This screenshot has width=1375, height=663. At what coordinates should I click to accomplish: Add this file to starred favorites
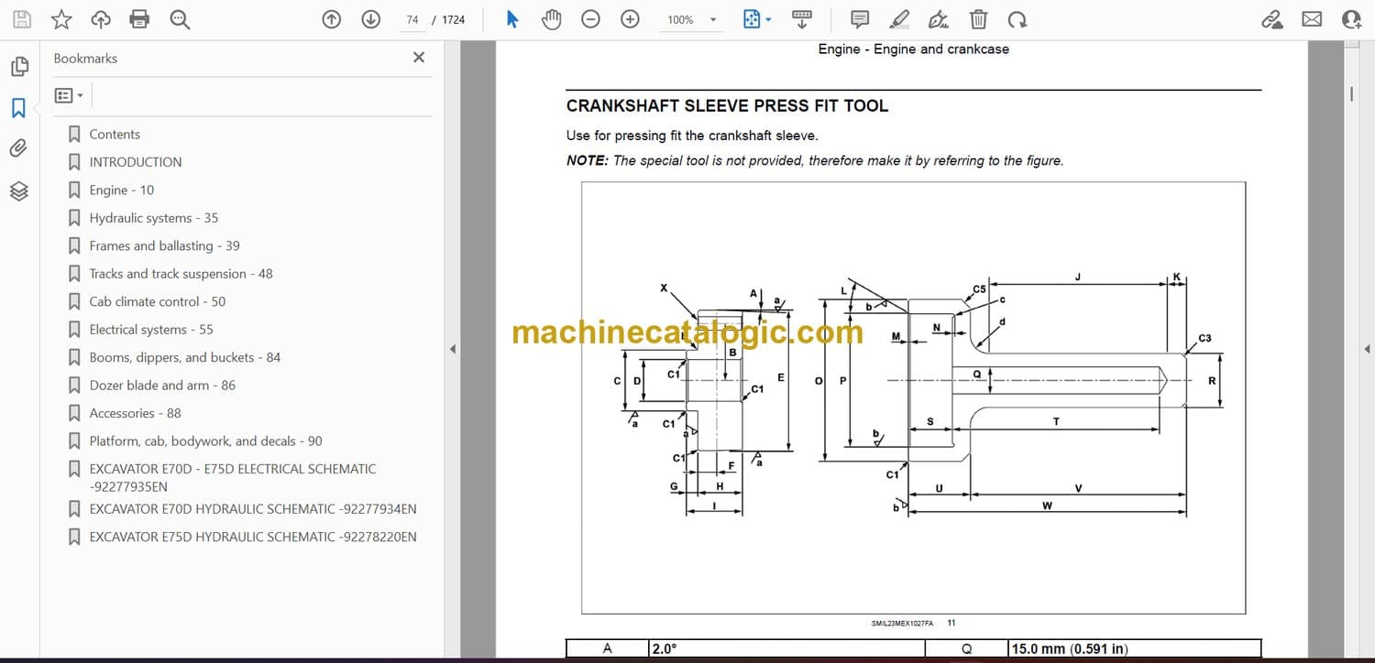click(x=61, y=19)
